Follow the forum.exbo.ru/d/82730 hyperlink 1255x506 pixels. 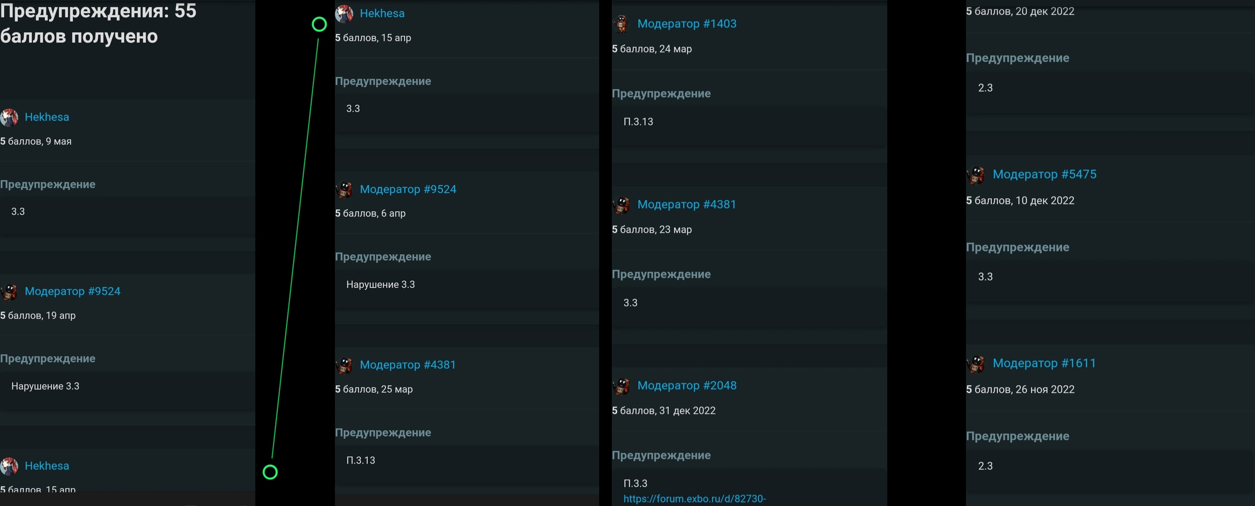tap(695, 499)
